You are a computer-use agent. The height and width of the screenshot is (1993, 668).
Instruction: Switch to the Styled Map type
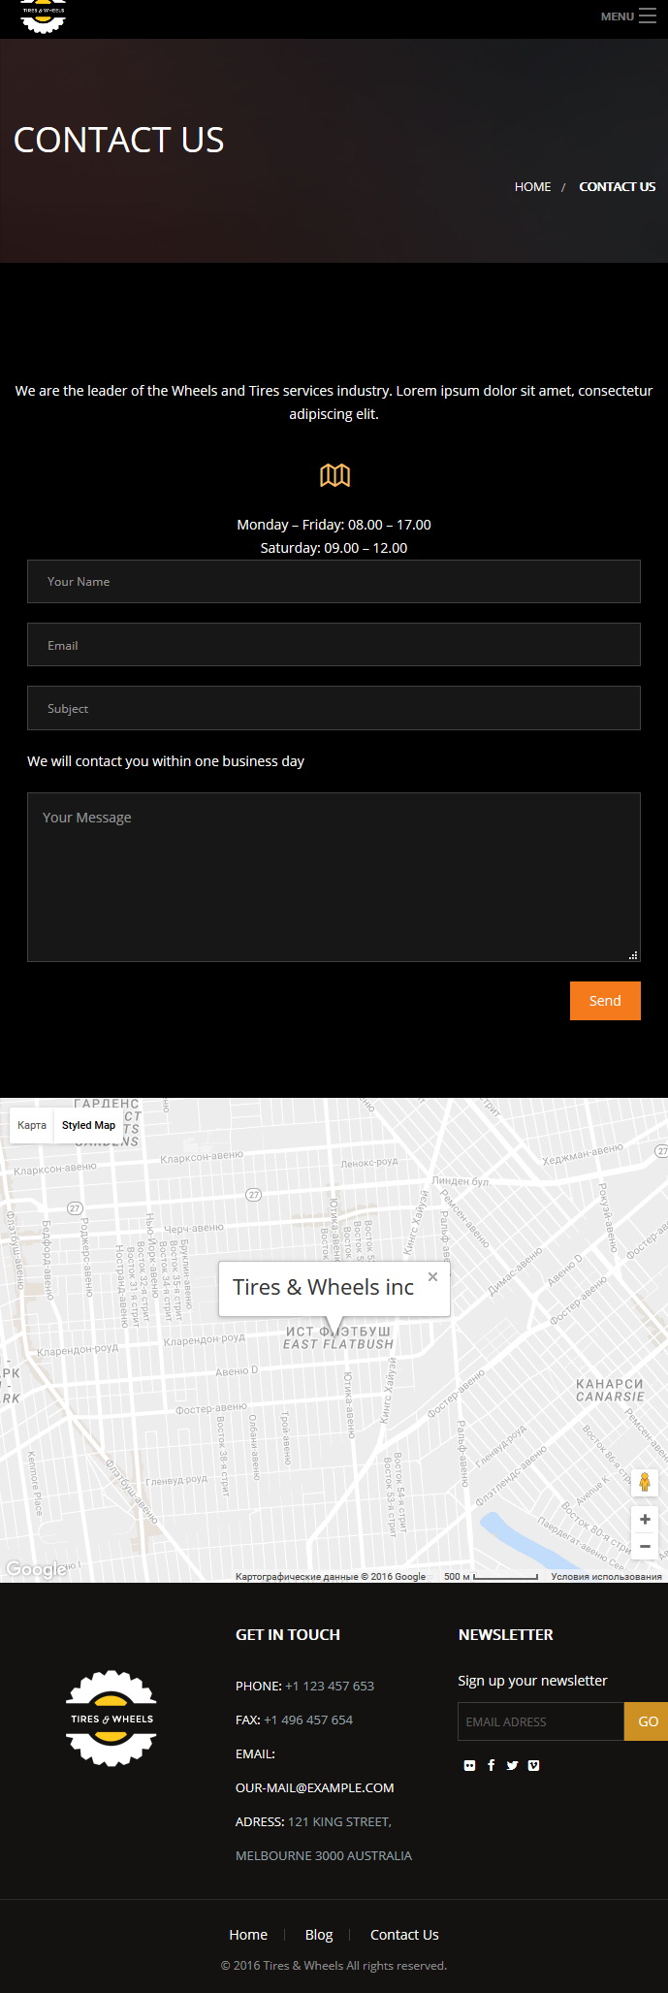(x=88, y=1125)
